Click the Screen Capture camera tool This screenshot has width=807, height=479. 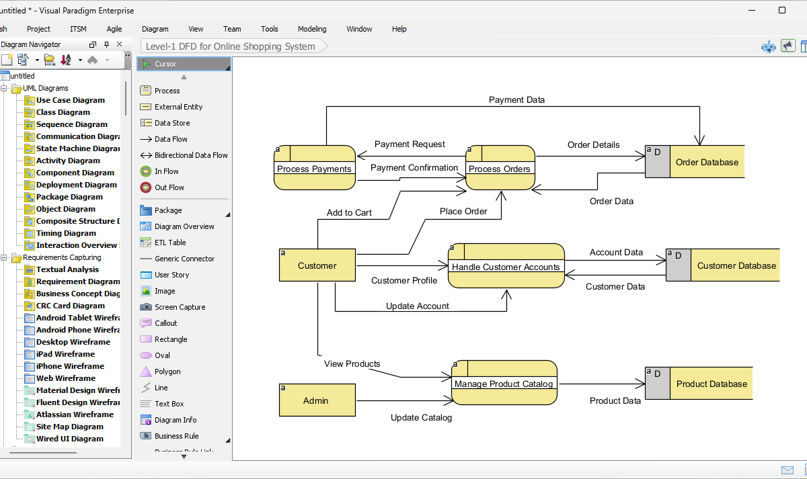coord(179,307)
